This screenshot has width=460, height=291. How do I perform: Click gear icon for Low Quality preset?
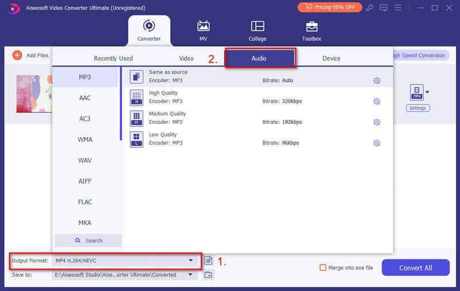point(377,143)
